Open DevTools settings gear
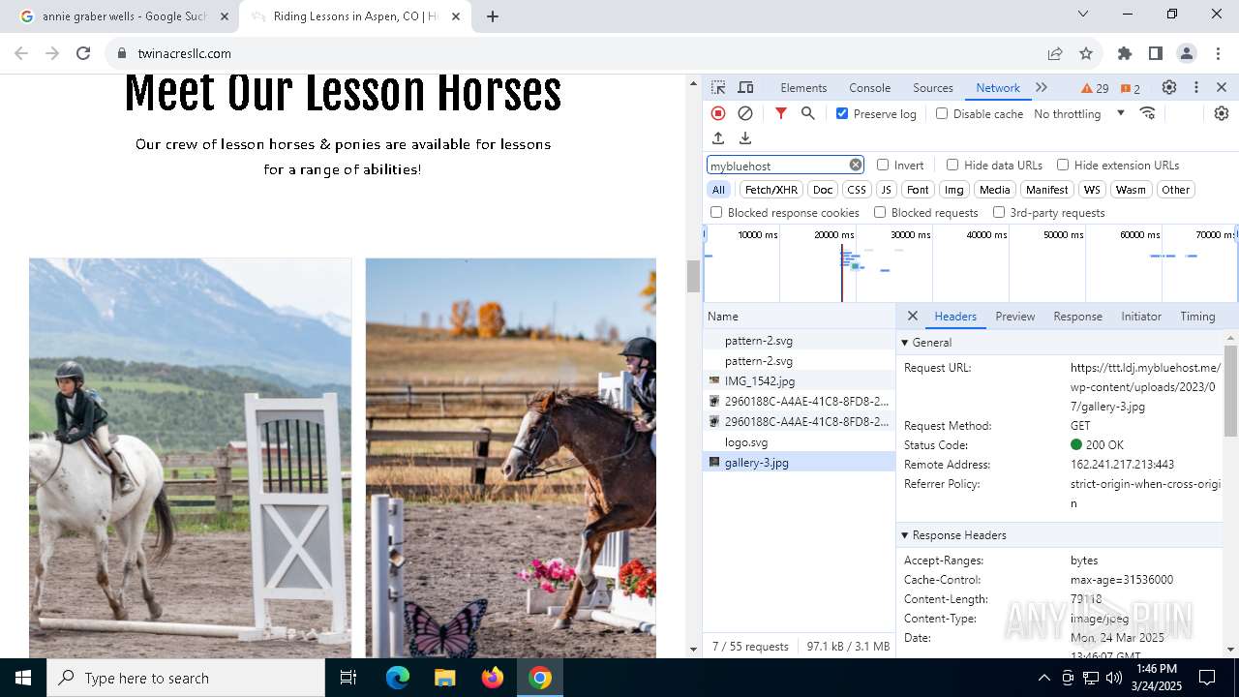Screen dimensions: 1239x697 pos(1169,88)
